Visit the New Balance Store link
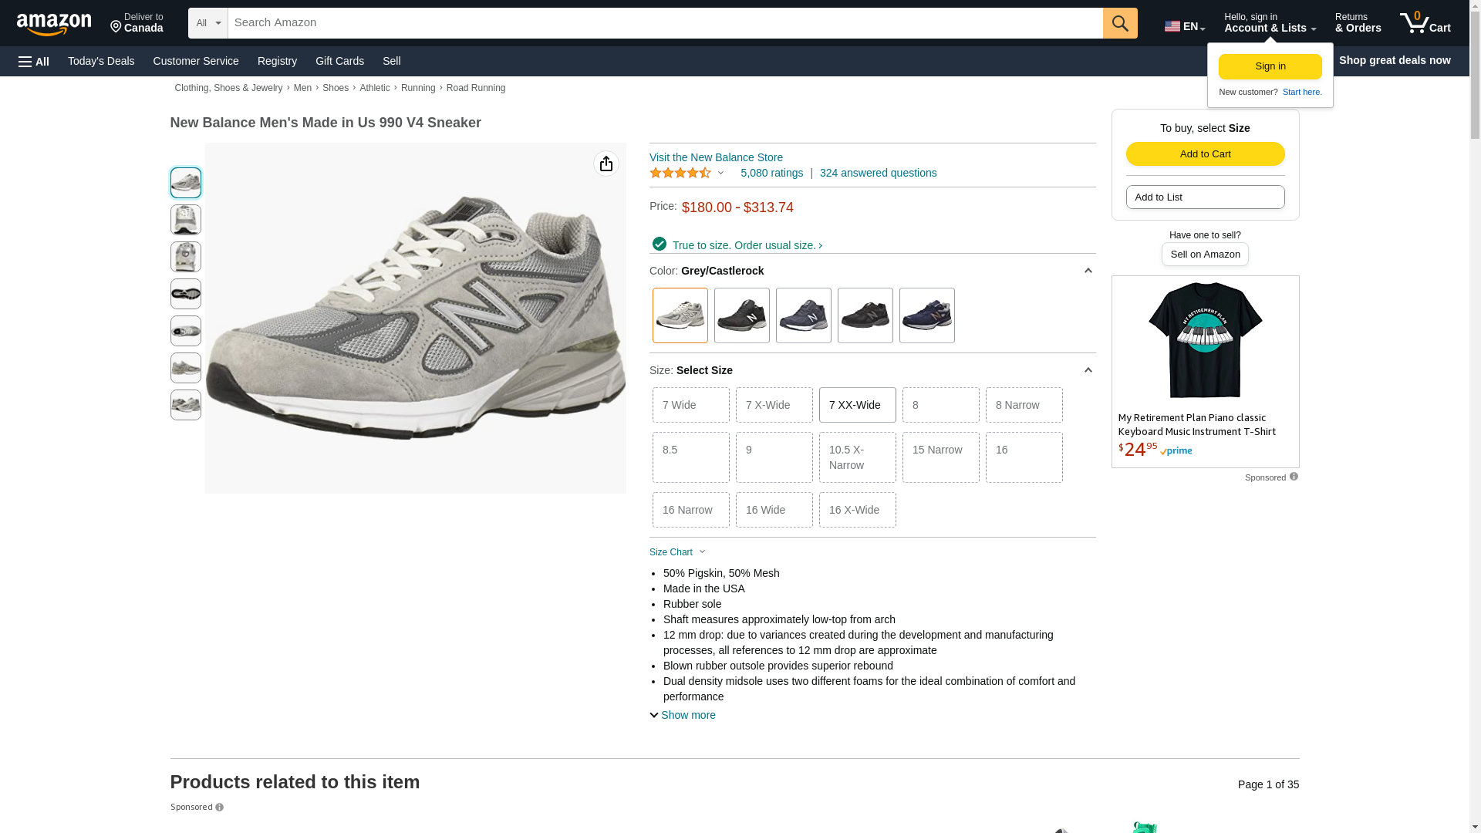Screen dimensions: 1481x833 pyautogui.click(x=716, y=157)
